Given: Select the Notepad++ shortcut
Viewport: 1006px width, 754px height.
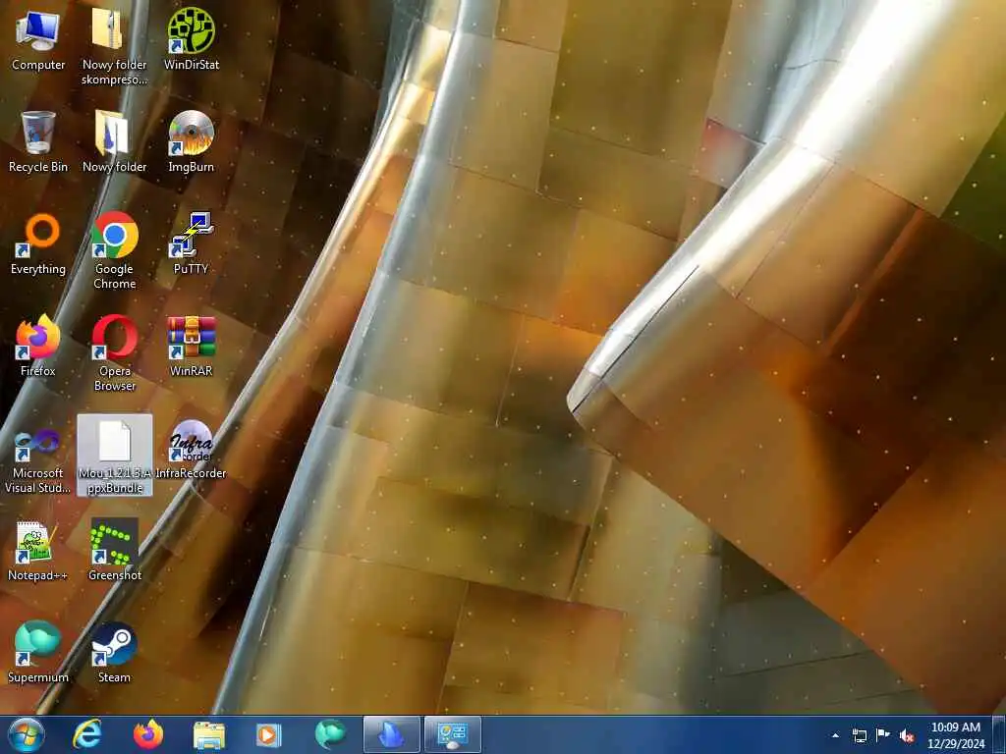Looking at the screenshot, I should pyautogui.click(x=38, y=551).
